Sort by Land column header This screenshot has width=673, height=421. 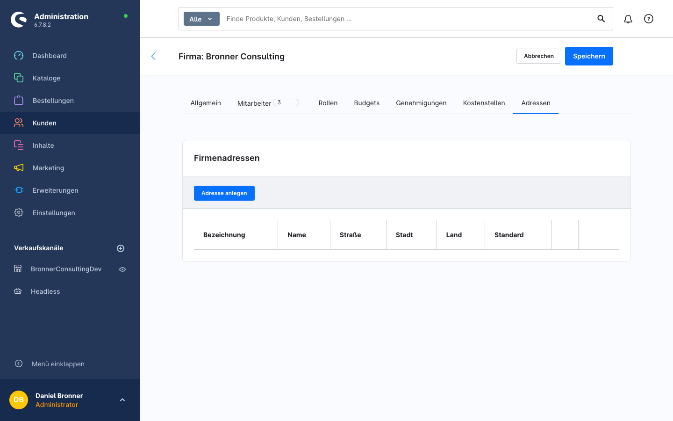[x=461, y=235]
